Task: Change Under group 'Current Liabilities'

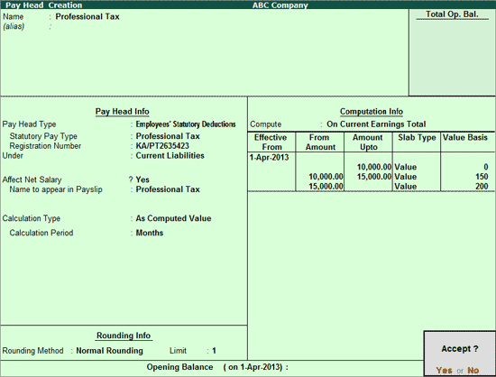Action: pos(170,156)
